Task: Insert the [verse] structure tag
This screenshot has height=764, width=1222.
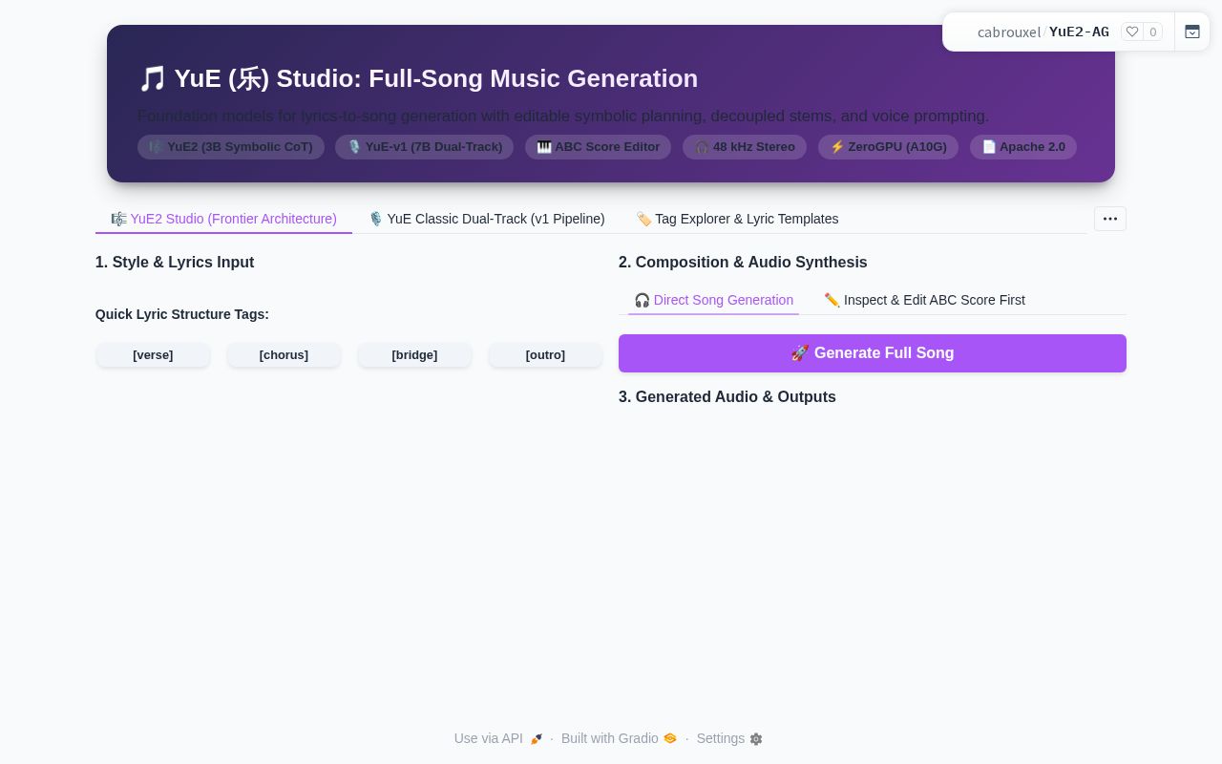Action: point(153,355)
